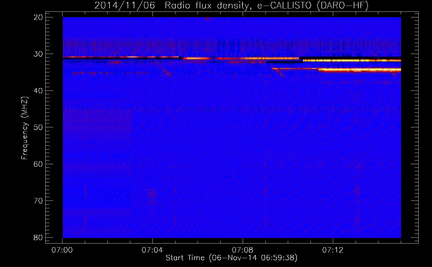Click the 07:12 time tick label
The image size is (432, 267).
point(333,250)
